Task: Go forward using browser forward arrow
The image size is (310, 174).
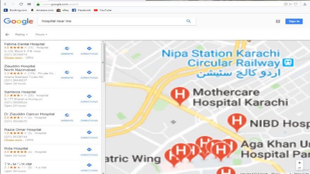Action: pyautogui.click(x=13, y=4)
